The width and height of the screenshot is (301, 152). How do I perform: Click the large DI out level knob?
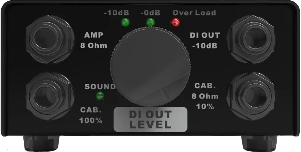pyautogui.click(x=150, y=67)
